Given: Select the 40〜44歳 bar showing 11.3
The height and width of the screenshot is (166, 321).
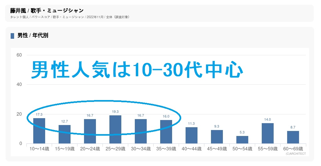Looking at the screenshot, I should [x=191, y=135].
